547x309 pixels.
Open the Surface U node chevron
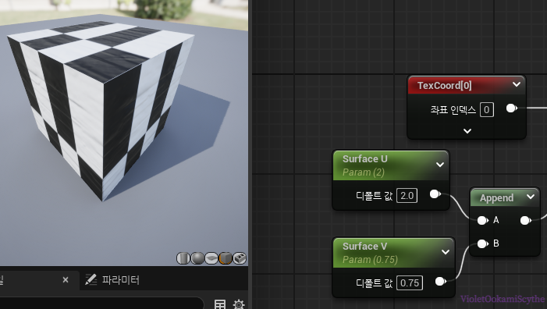point(440,165)
